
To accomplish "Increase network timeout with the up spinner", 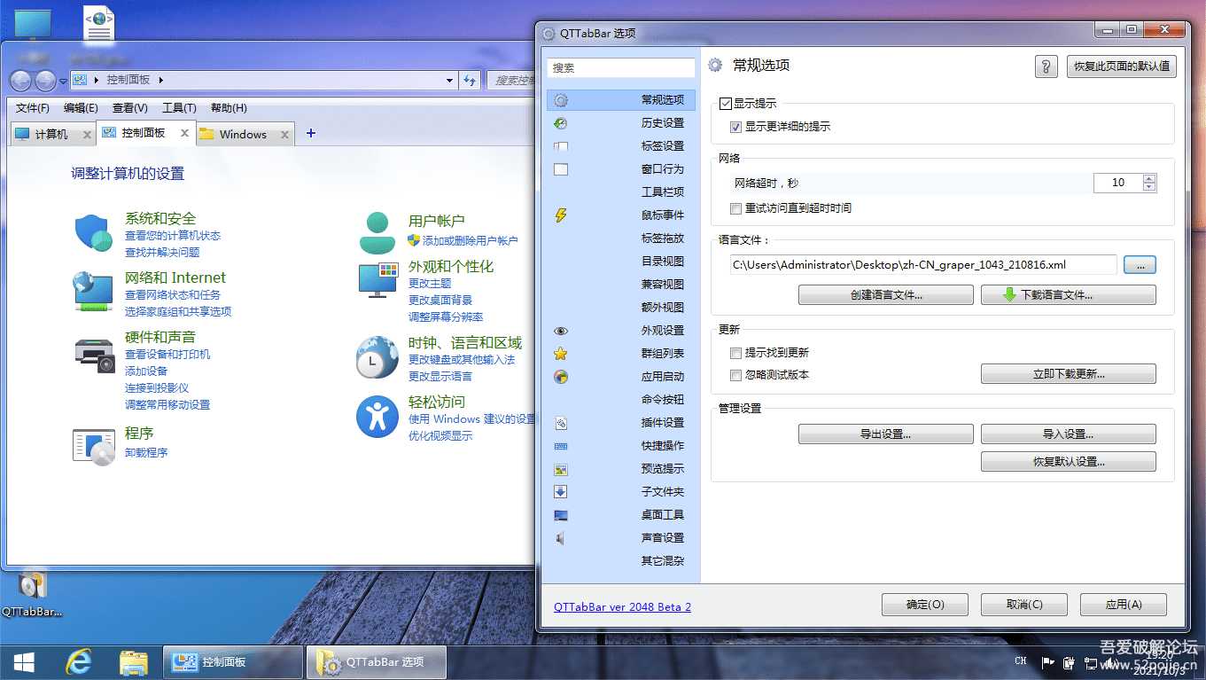I will pyautogui.click(x=1149, y=177).
